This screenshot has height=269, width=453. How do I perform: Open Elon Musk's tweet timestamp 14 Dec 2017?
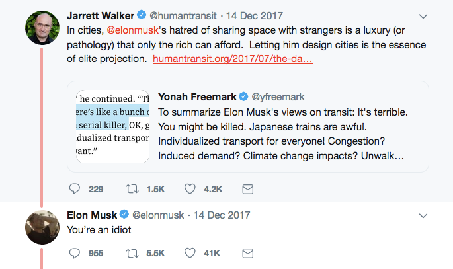(x=222, y=215)
